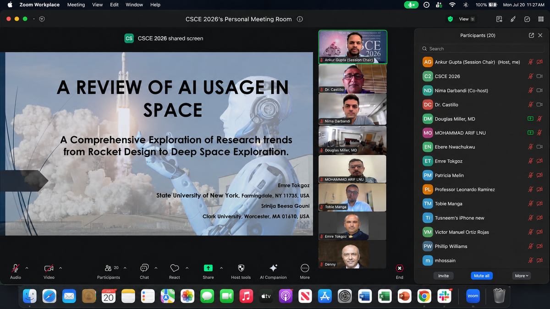Viewport: 550px width, 309px height.
Task: Open the View dropdown at top right
Action: [467, 19]
